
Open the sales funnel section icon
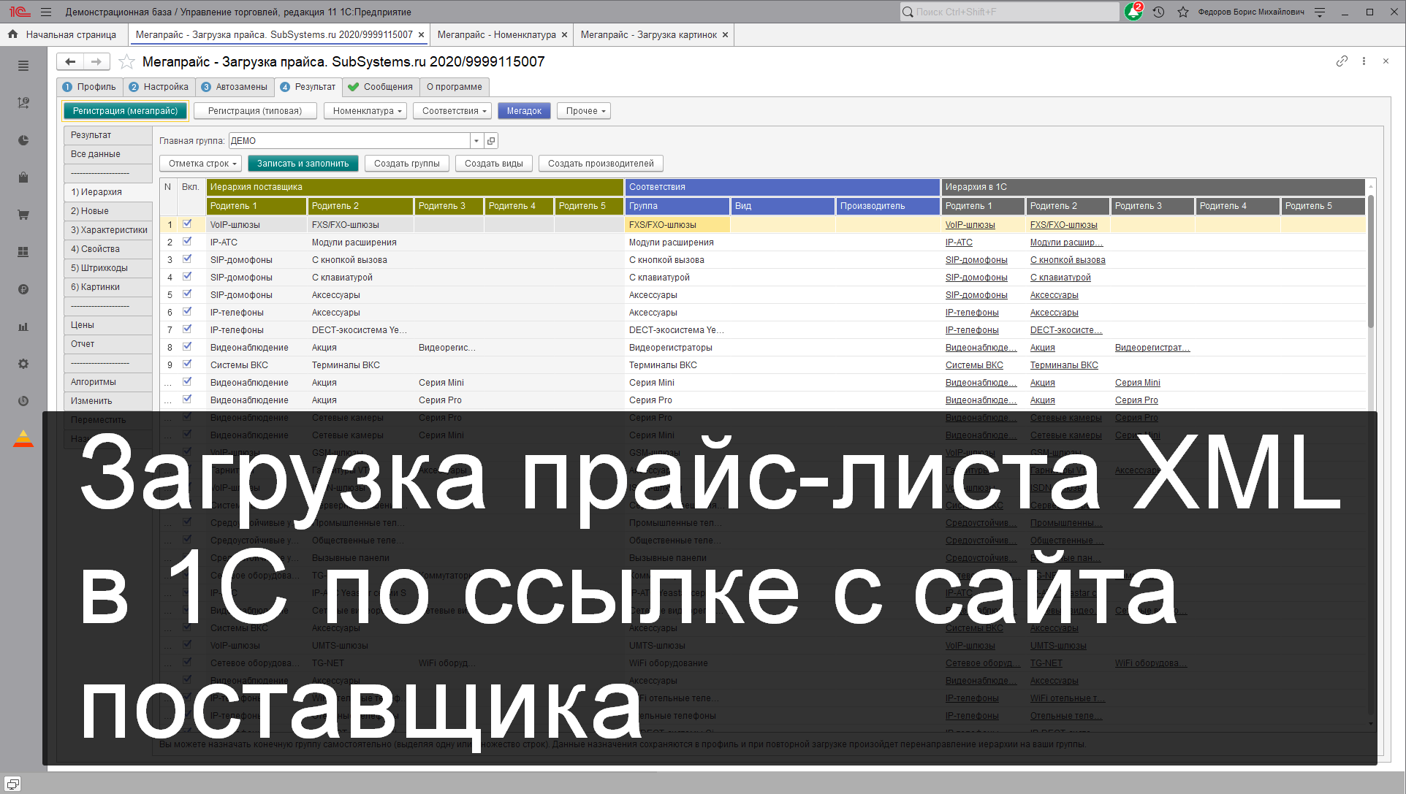click(x=23, y=103)
